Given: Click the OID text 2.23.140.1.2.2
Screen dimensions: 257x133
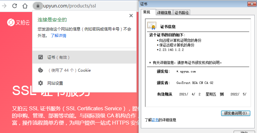Looking at the screenshot, I should pyautogui.click(x=171, y=50).
